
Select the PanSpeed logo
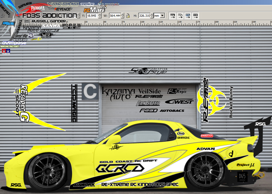tap(148, 103)
